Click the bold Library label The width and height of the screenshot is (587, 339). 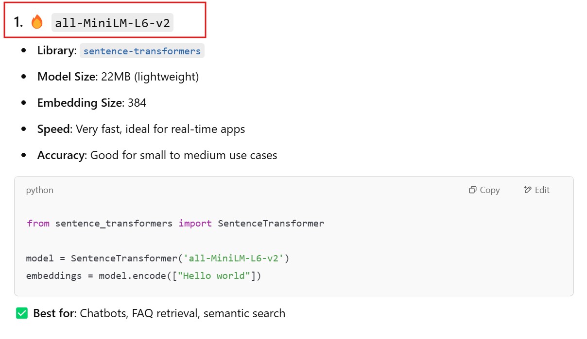click(55, 50)
